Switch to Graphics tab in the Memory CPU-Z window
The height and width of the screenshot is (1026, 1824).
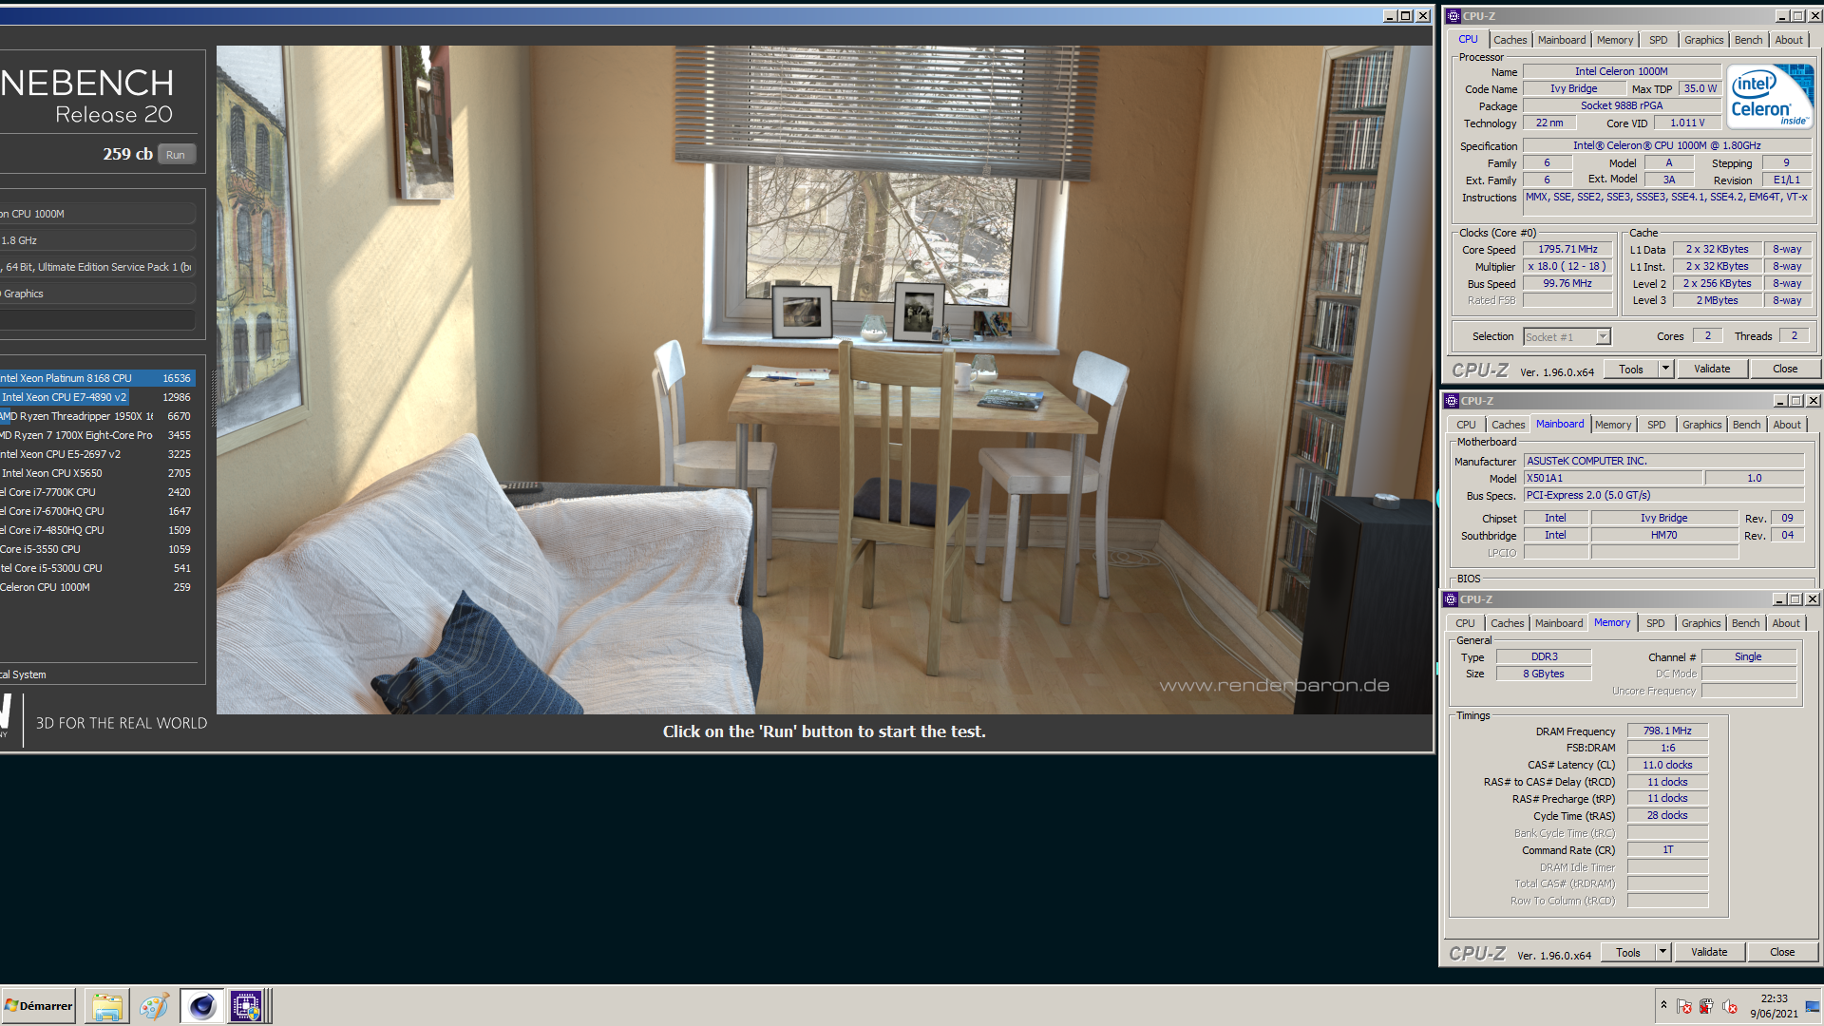(1700, 623)
